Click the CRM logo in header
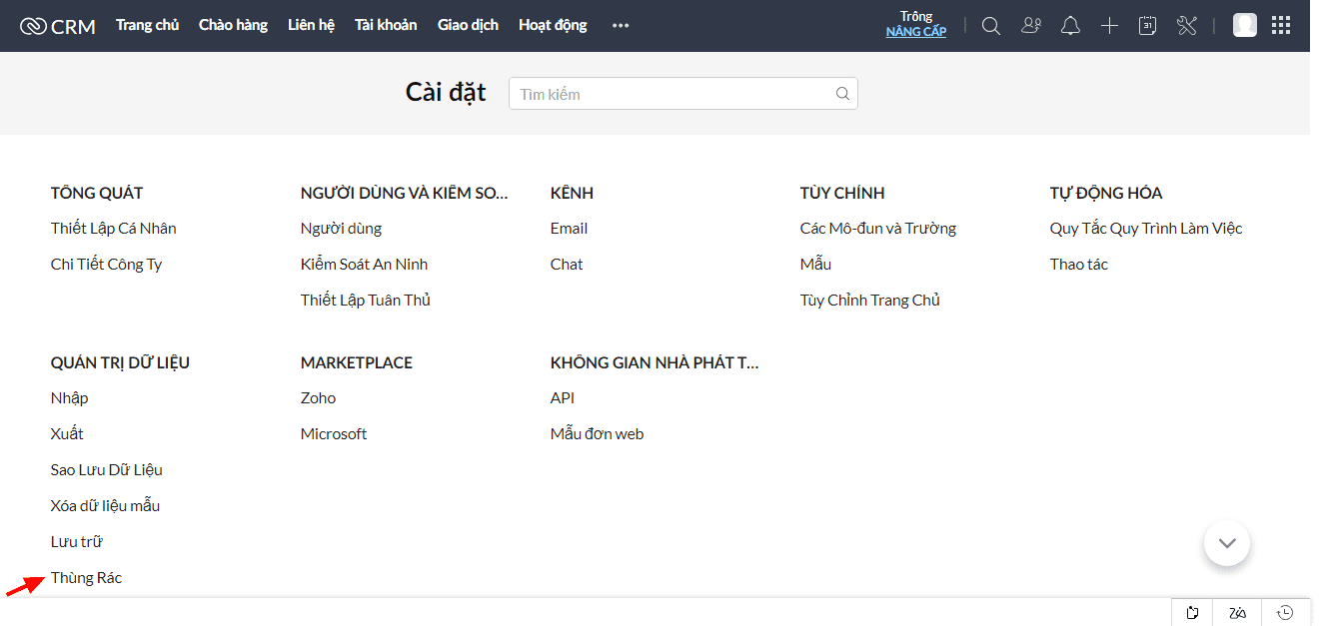The width and height of the screenshot is (1325, 626). click(58, 26)
